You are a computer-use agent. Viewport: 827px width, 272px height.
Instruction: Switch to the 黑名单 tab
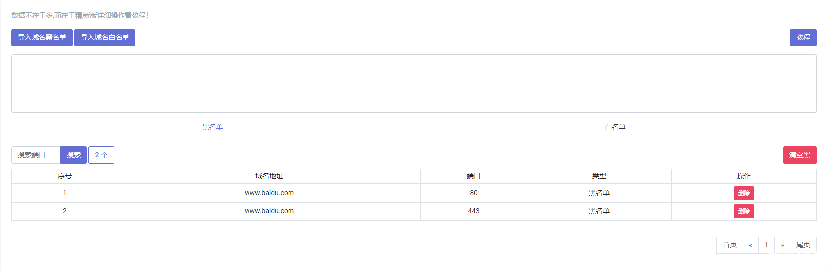coord(212,127)
